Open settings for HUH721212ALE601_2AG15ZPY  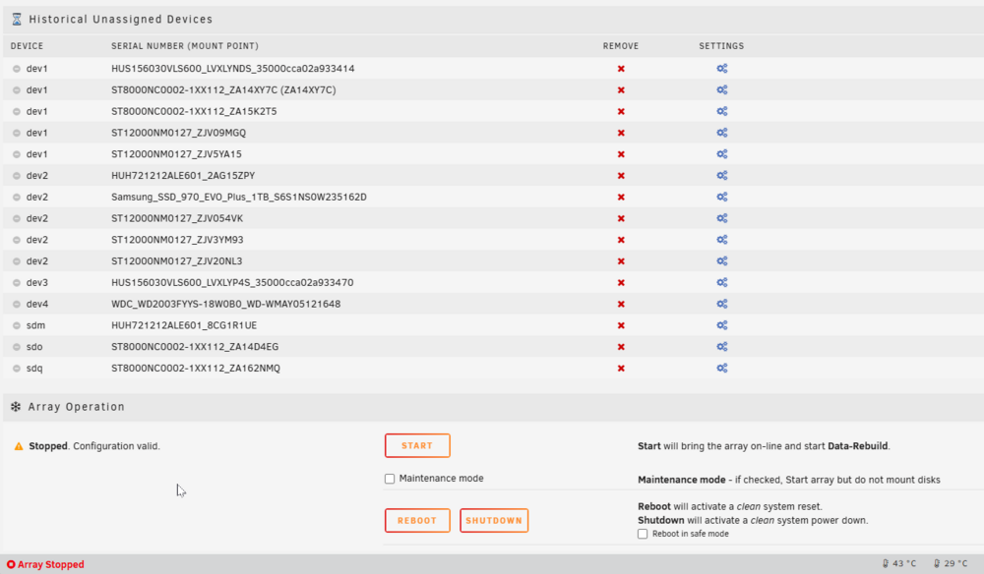pos(721,176)
